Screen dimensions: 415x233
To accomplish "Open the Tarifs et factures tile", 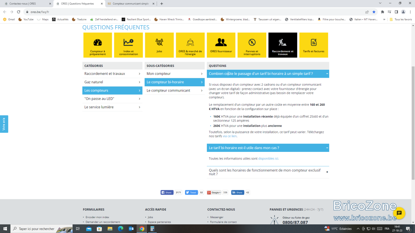I will point(314,45).
